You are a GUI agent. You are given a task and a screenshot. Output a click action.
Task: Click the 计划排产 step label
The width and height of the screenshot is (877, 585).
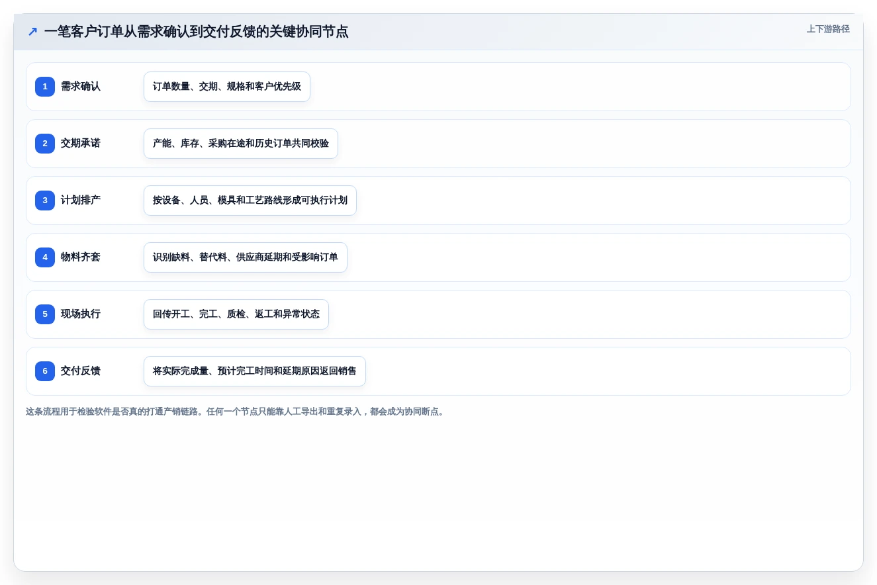(81, 201)
